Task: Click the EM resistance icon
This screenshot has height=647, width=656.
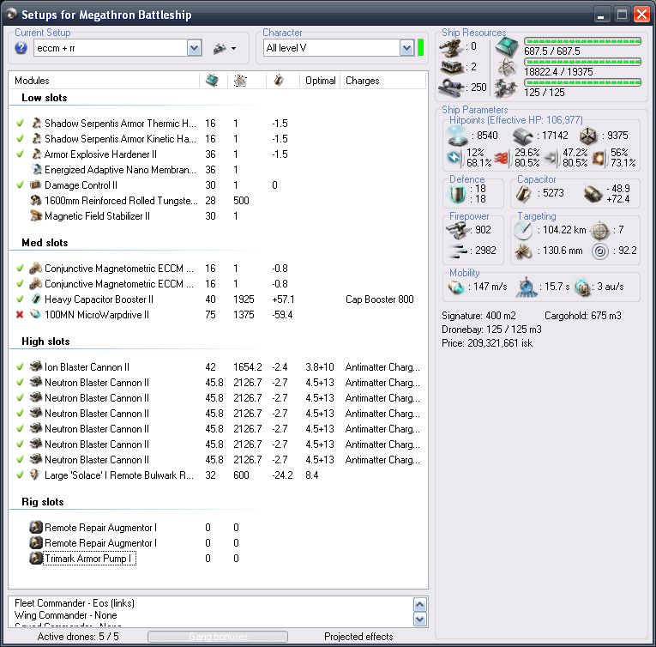Action: click(454, 157)
